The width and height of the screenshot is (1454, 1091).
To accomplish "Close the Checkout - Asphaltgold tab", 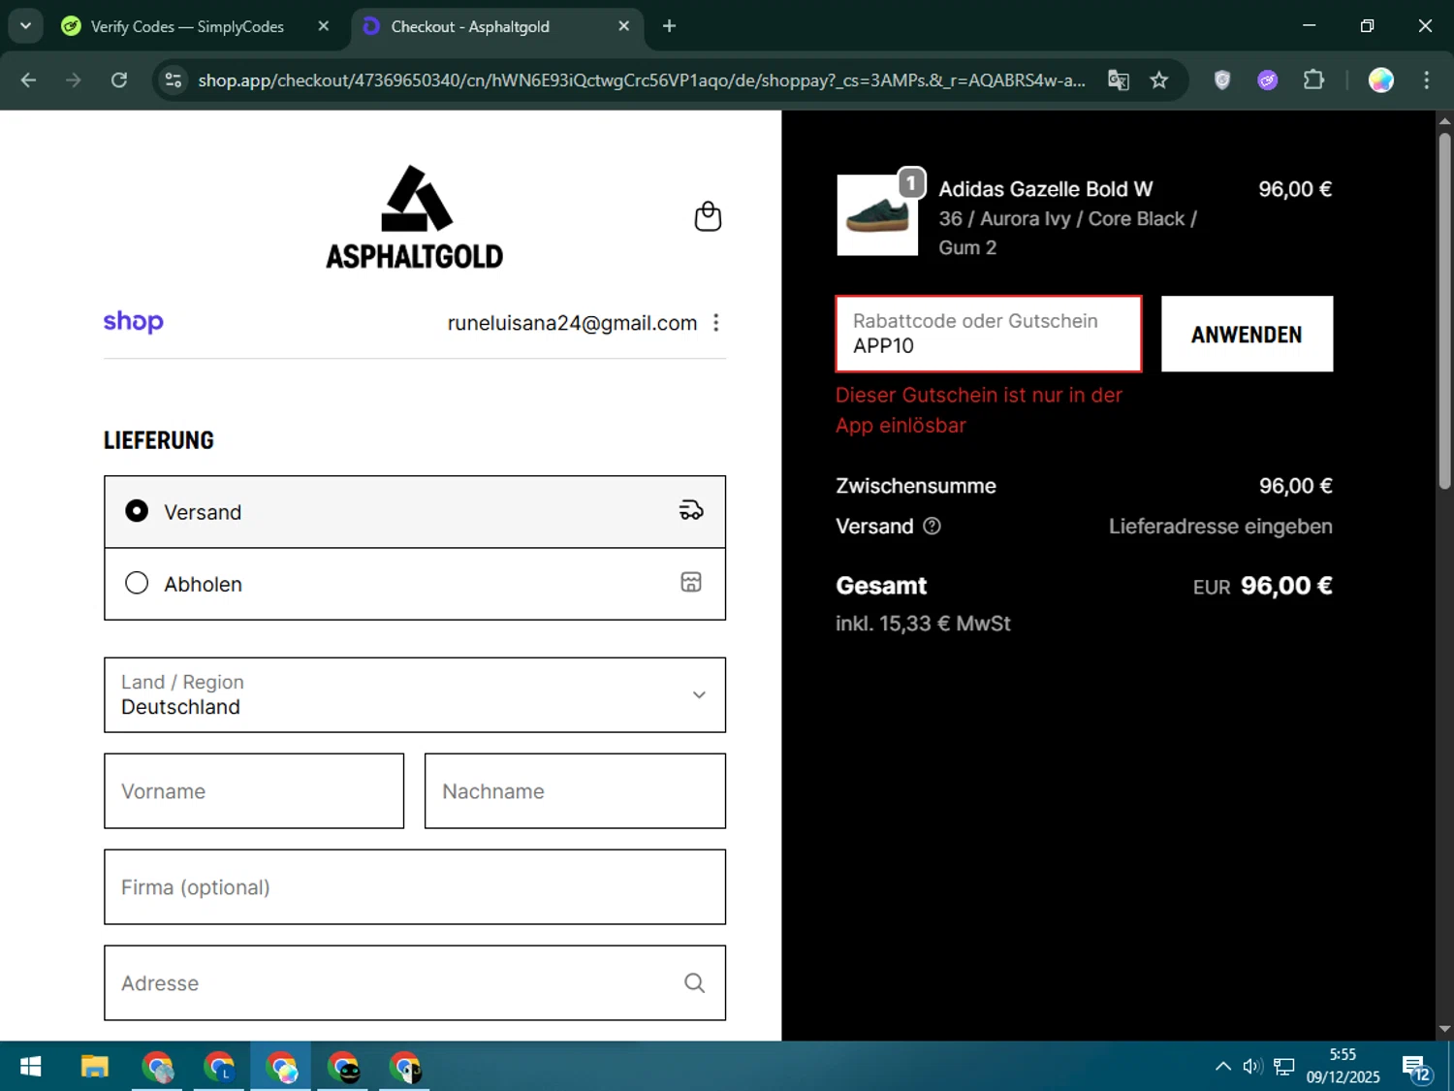I will [624, 26].
